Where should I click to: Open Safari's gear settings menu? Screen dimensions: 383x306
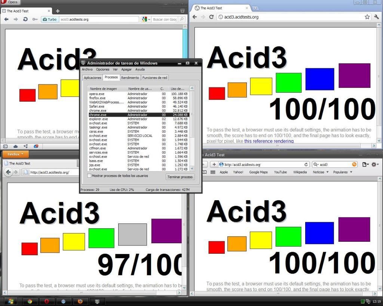pos(375,164)
